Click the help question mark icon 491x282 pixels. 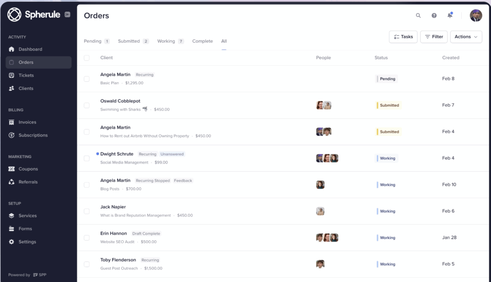(434, 15)
